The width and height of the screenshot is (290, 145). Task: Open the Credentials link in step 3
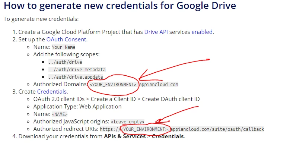(52, 92)
